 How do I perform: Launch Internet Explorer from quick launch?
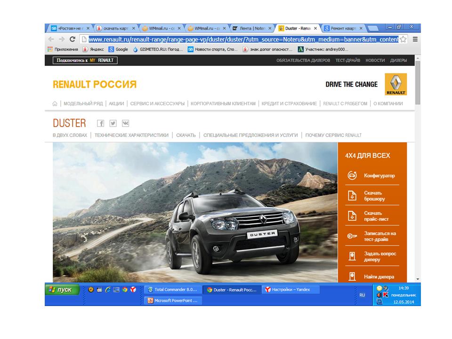pos(108,290)
